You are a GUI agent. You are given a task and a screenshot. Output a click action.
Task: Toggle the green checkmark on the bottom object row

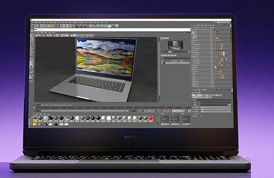(x=214, y=86)
